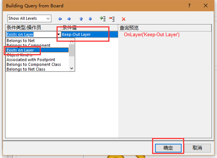
Task: Toggle the Exists on Layer combo arrow
Action: click(x=59, y=34)
